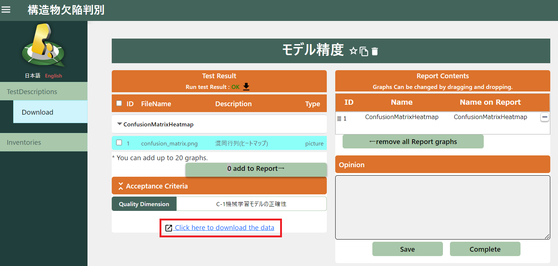Image resolution: width=558 pixels, height=266 pixels.
Task: Remove ConfusionMatrixHeatmap from the report with minus icon
Action: pos(544,117)
